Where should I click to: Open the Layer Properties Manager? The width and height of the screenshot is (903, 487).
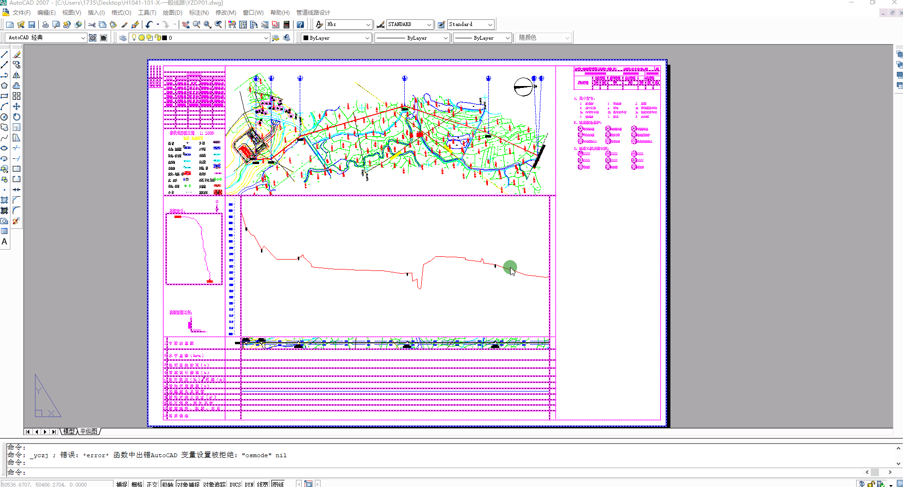point(123,38)
